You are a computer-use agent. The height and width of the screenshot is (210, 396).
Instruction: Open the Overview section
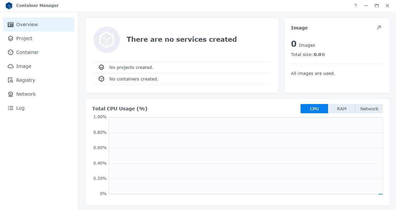tap(39, 25)
